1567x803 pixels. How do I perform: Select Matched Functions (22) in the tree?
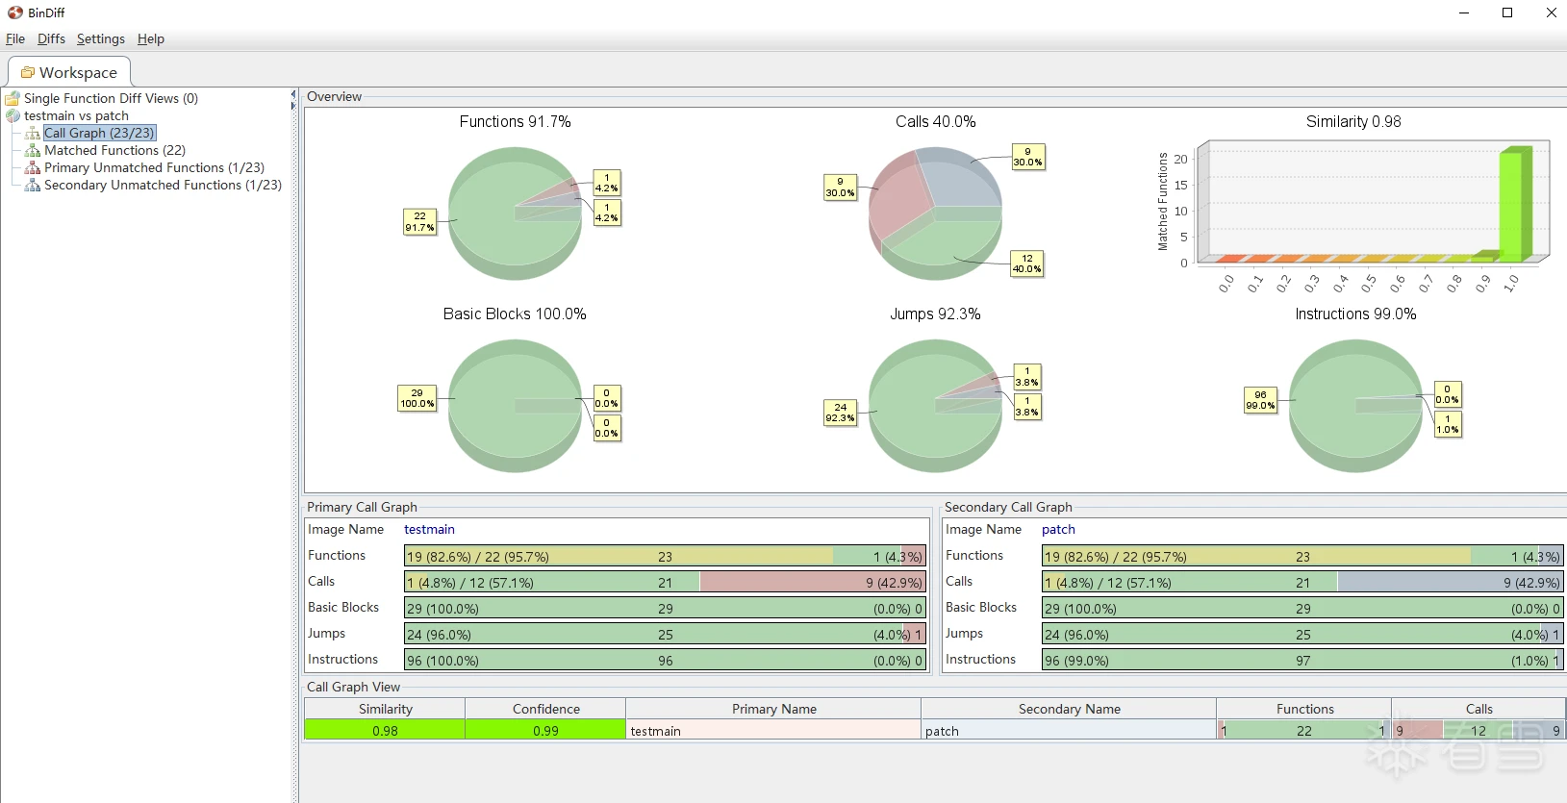click(114, 150)
